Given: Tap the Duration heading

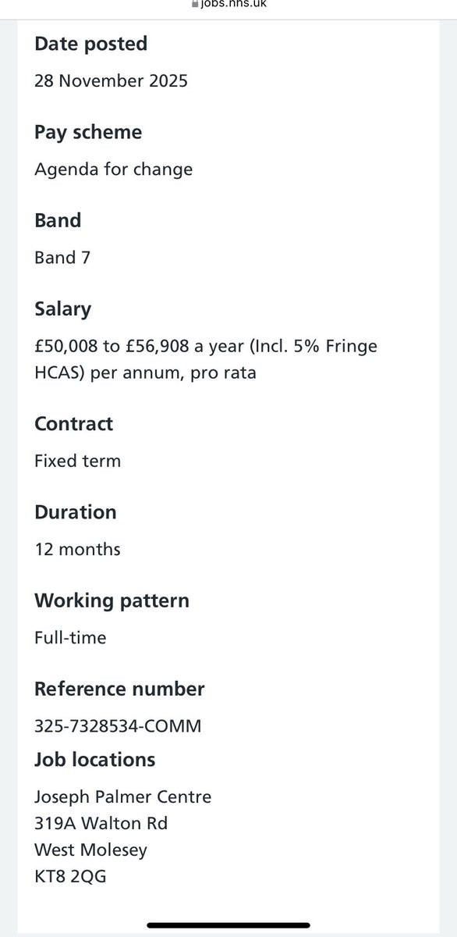Looking at the screenshot, I should pos(75,512).
